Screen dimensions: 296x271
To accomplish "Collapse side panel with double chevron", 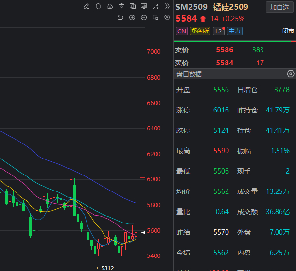I will 167,6.
